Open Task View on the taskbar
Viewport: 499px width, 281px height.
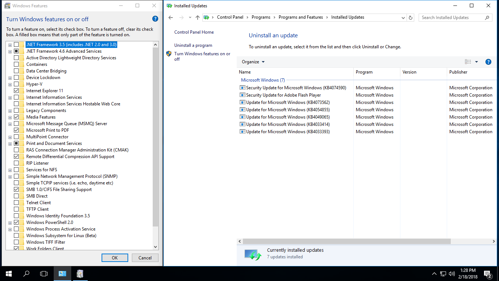coord(44,274)
